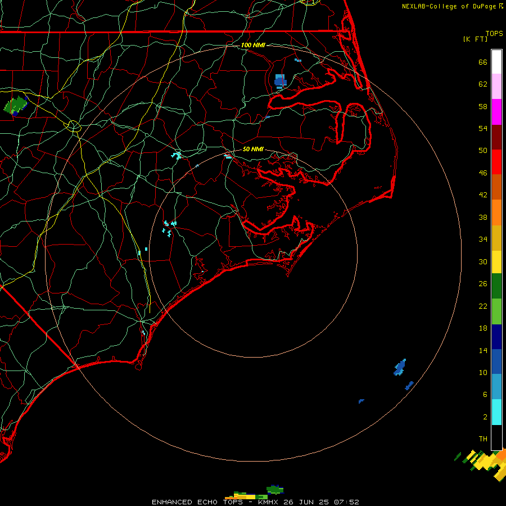506x506 pixels.
Task: Click the 46 legend value
Action: [483, 173]
